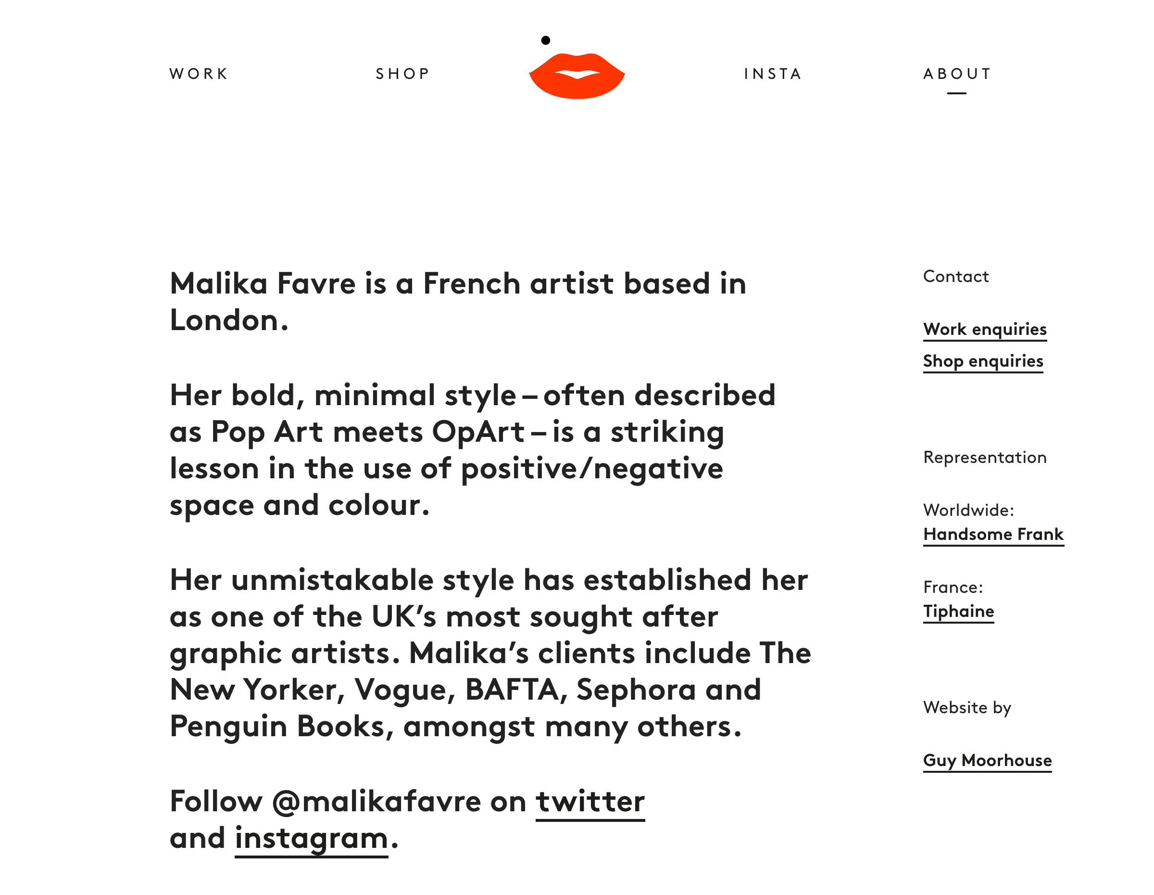Open the INSTA navigation link

(773, 74)
